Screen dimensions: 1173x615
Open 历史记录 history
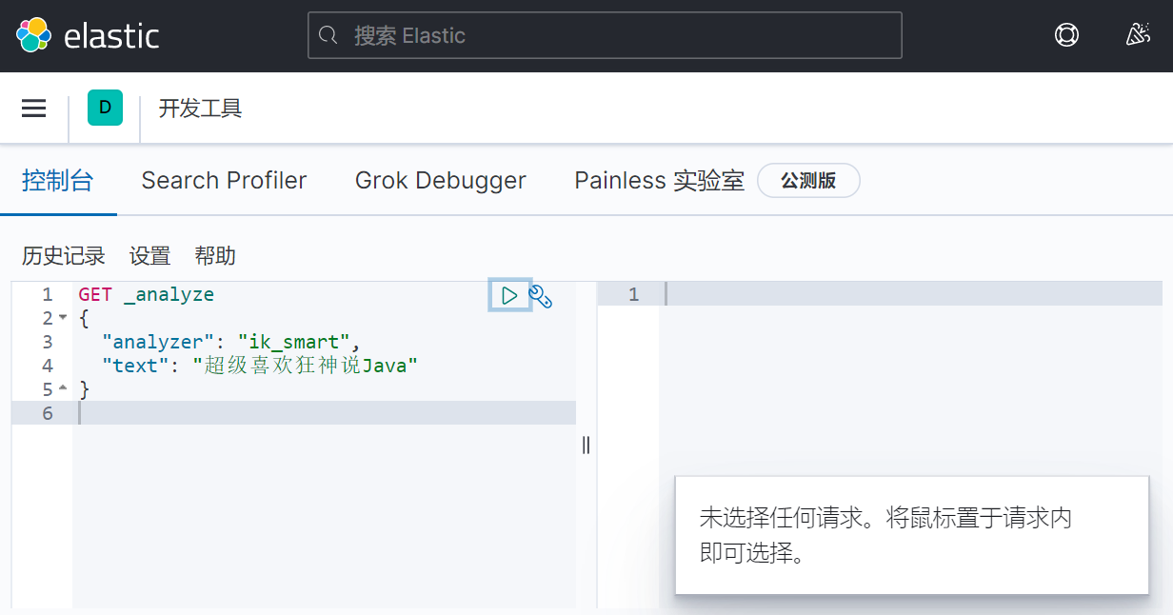tap(64, 256)
